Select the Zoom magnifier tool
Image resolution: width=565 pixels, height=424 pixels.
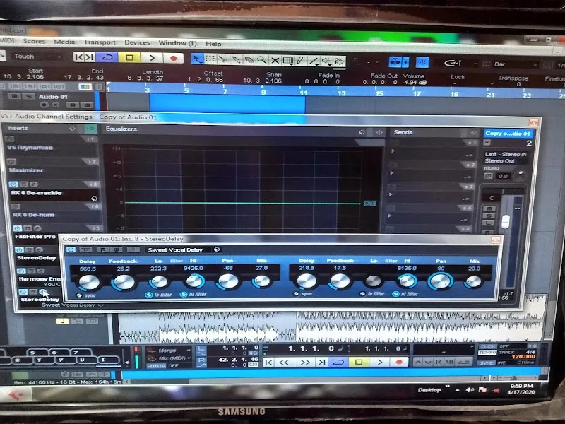(262, 60)
